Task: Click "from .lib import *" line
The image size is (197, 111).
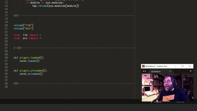Action: [27, 35]
